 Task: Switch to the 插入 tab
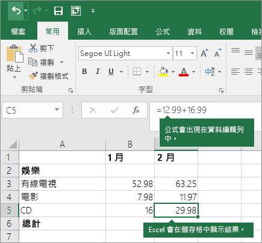[84, 32]
